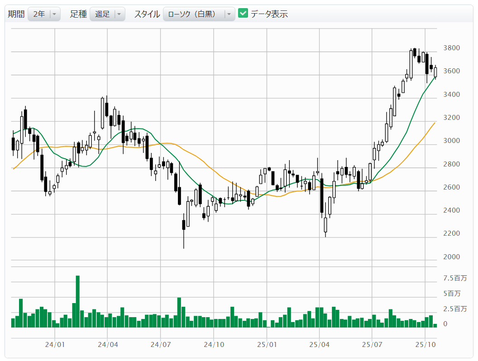Click the 24/01 date axis label

tap(55, 345)
